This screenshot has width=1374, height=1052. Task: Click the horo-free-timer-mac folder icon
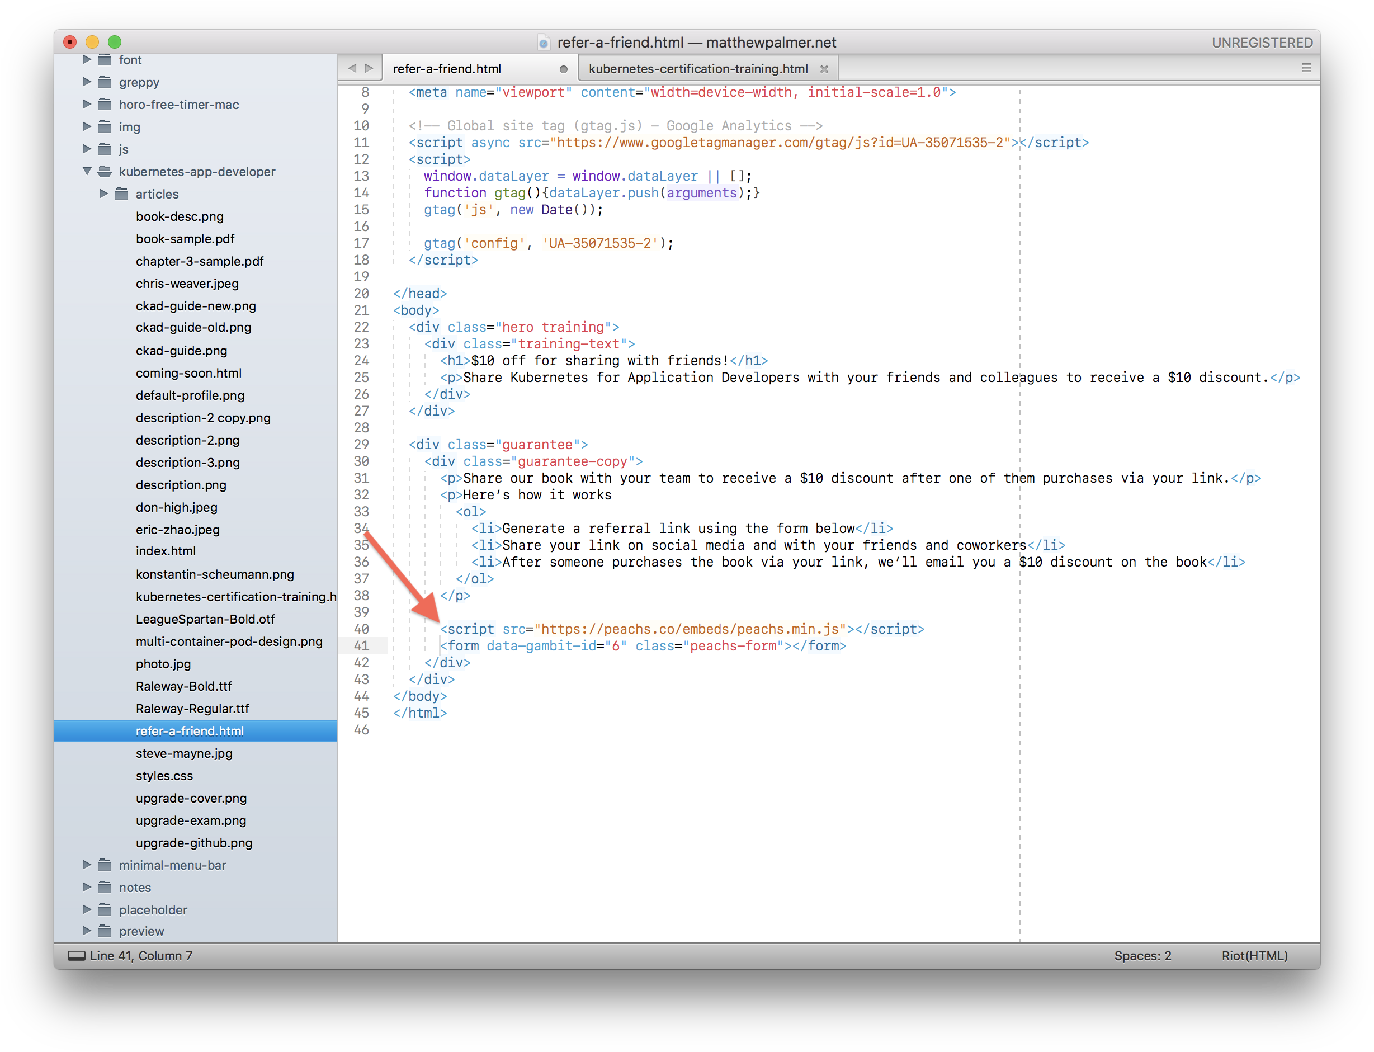[x=105, y=104]
